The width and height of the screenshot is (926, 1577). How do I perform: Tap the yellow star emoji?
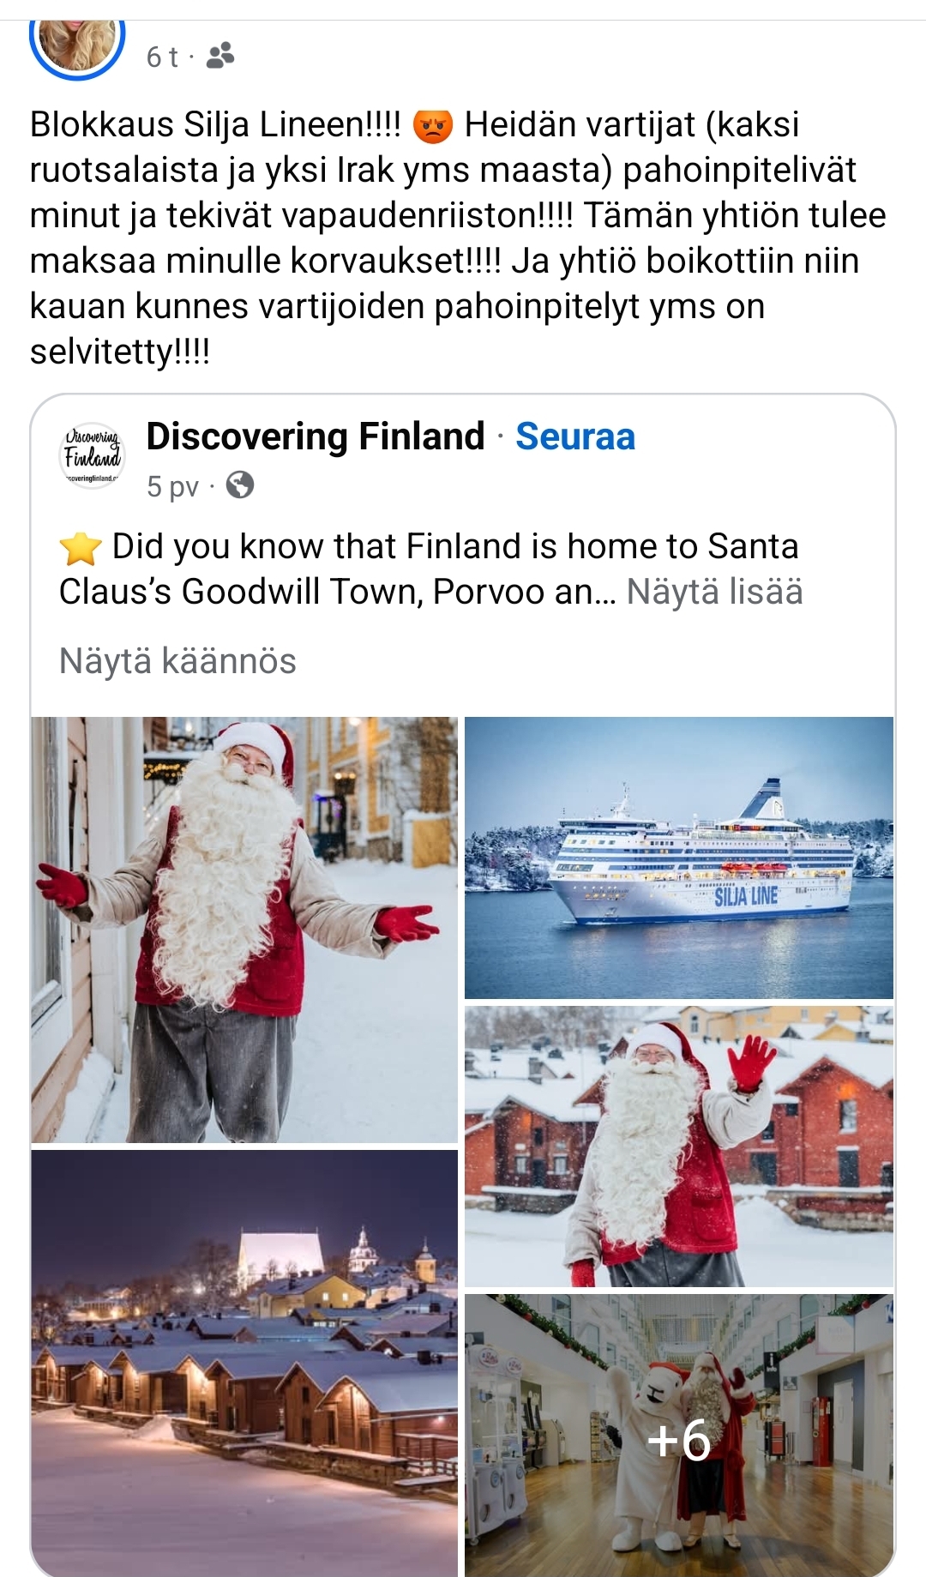(x=80, y=548)
